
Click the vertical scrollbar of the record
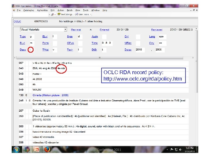tap(196, 61)
